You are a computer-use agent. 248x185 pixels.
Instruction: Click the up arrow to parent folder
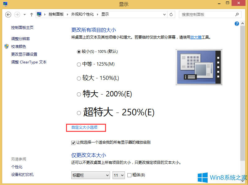point(32,14)
